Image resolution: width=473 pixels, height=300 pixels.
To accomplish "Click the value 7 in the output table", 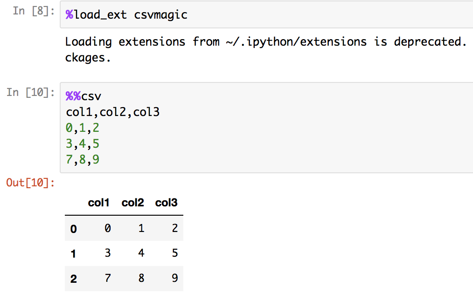I will click(x=107, y=279).
